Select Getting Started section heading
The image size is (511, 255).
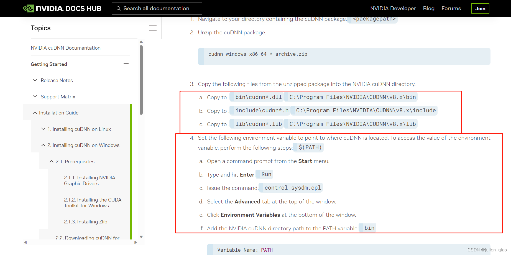pyautogui.click(x=49, y=64)
